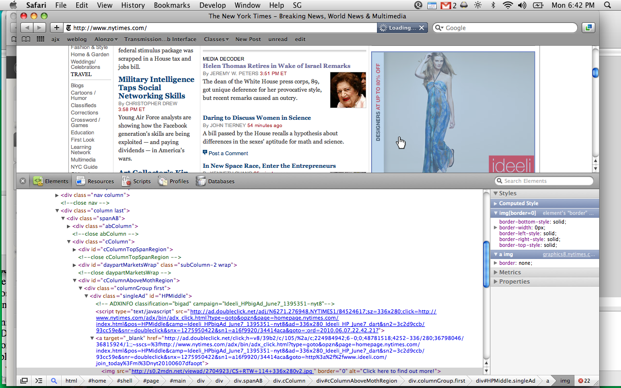Toggle the console drawer in the inspector
621x388 pixels.
coord(39,381)
